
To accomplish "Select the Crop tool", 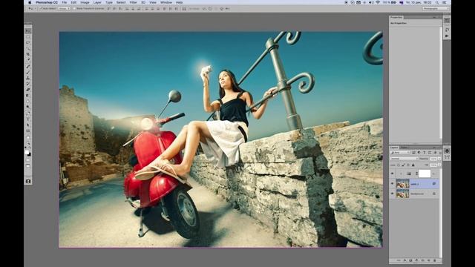I will tap(28, 54).
